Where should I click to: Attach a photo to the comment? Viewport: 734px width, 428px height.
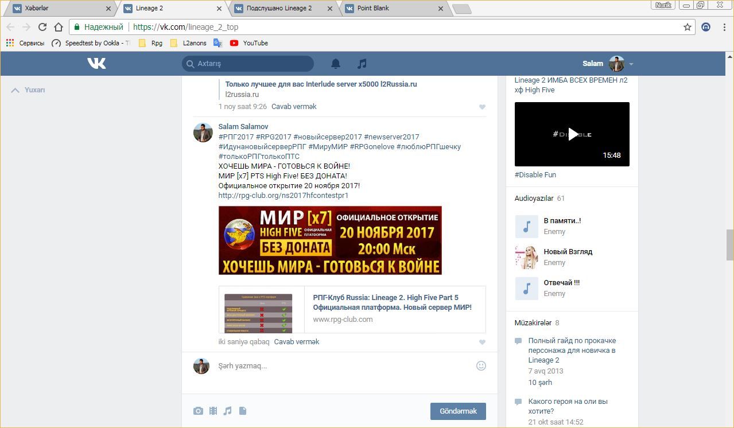[x=198, y=411]
